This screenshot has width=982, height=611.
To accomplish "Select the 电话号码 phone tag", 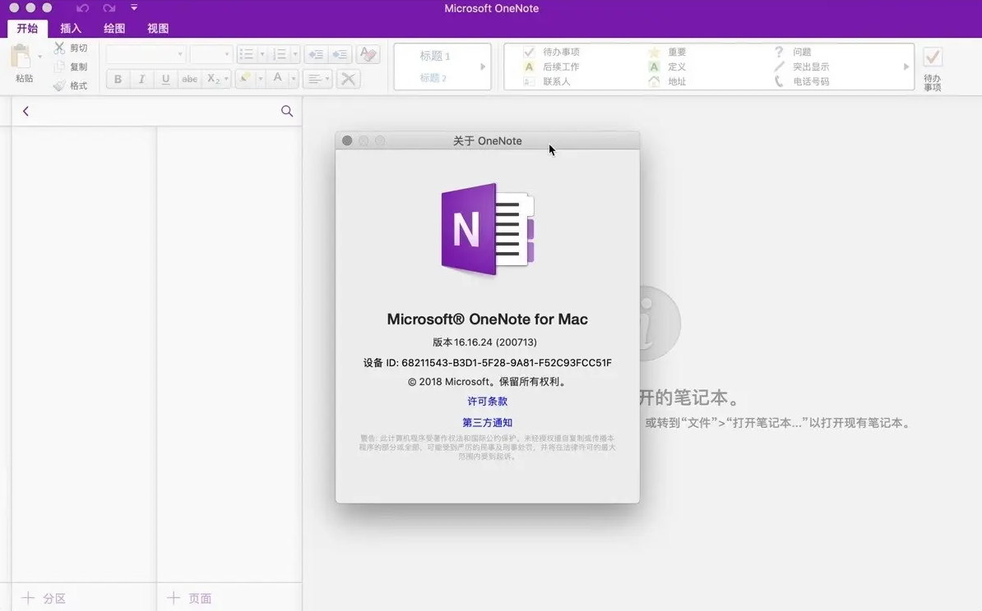I will point(802,81).
